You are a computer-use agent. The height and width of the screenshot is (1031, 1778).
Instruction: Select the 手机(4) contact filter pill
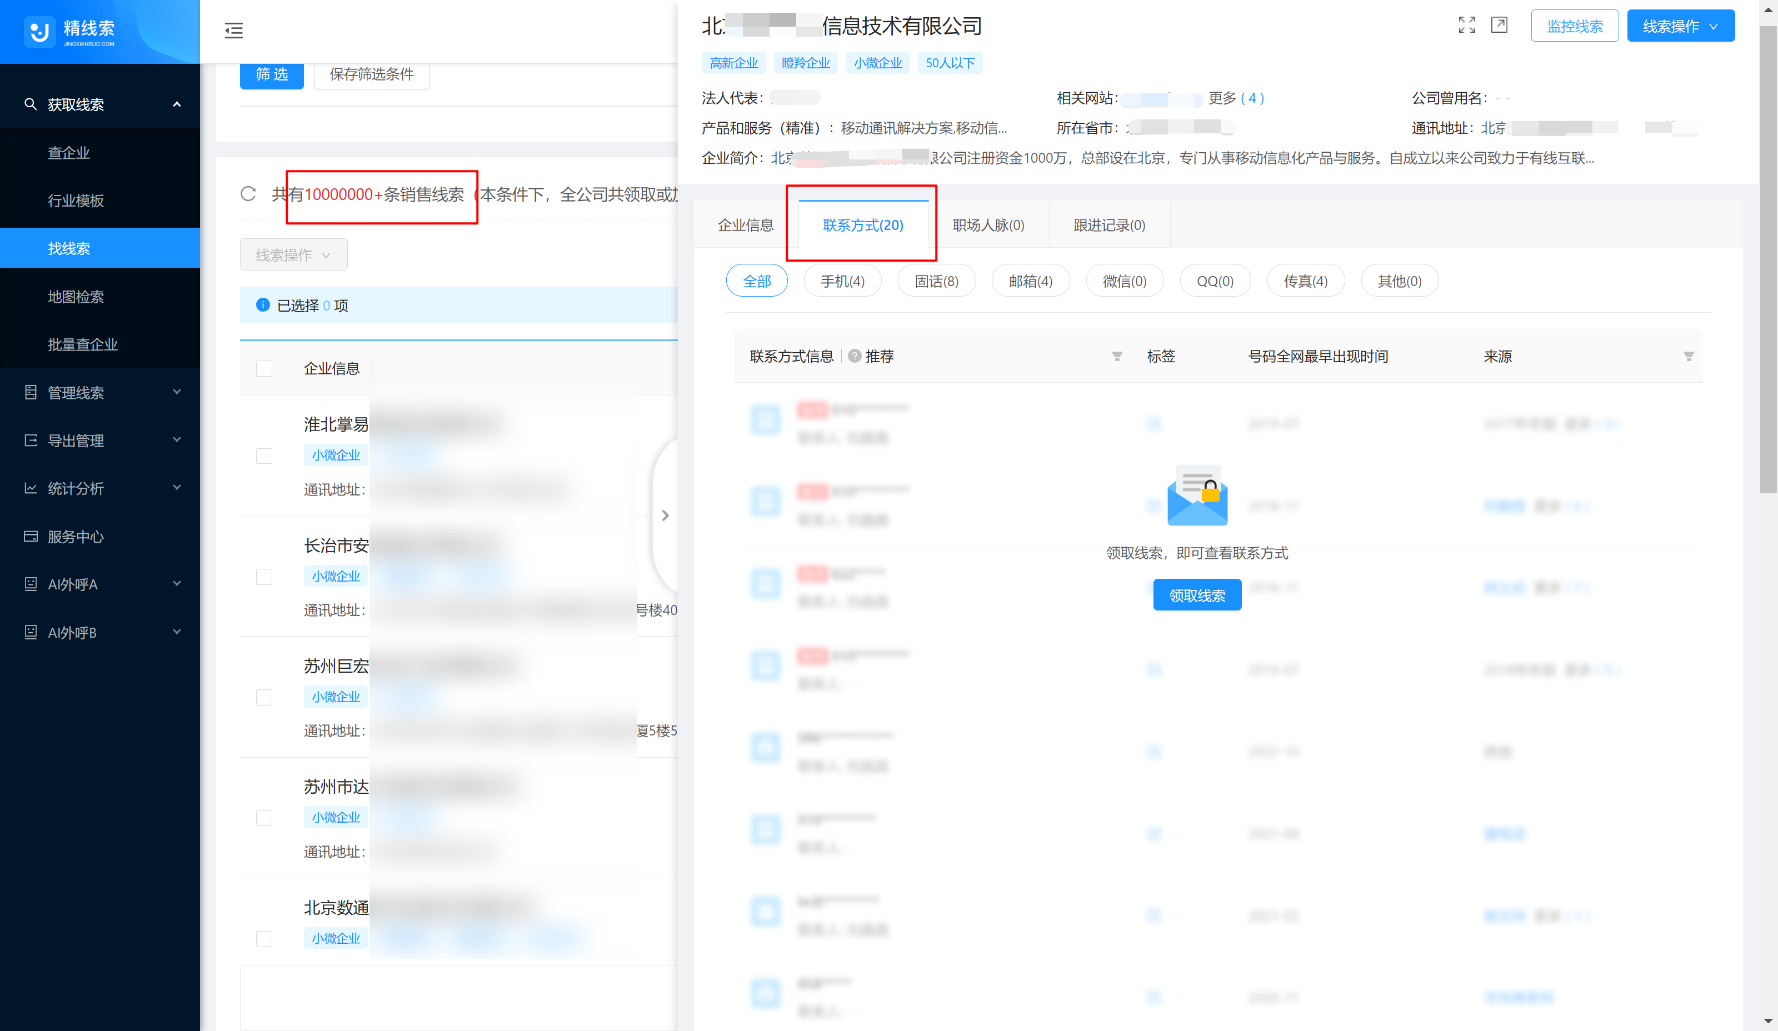[x=842, y=282]
